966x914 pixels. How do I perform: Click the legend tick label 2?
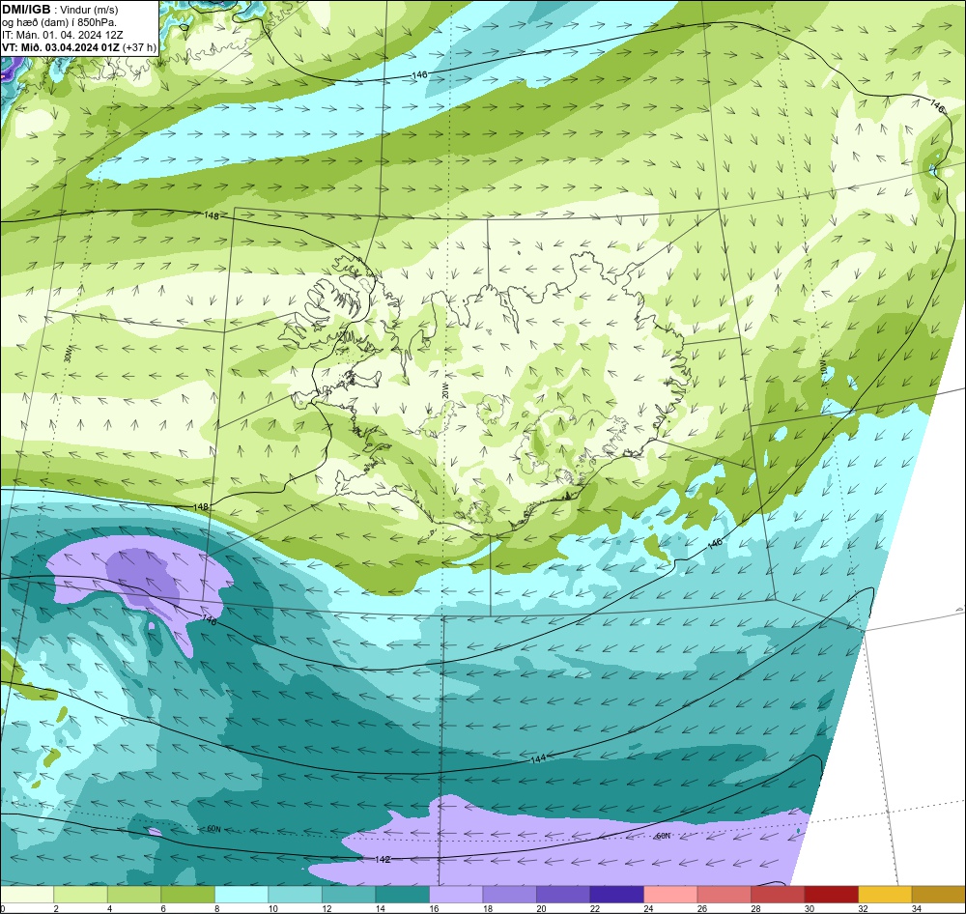[x=56, y=908]
